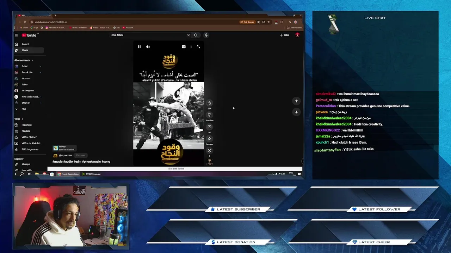Open the Gmail bookmark

pos(24,27)
